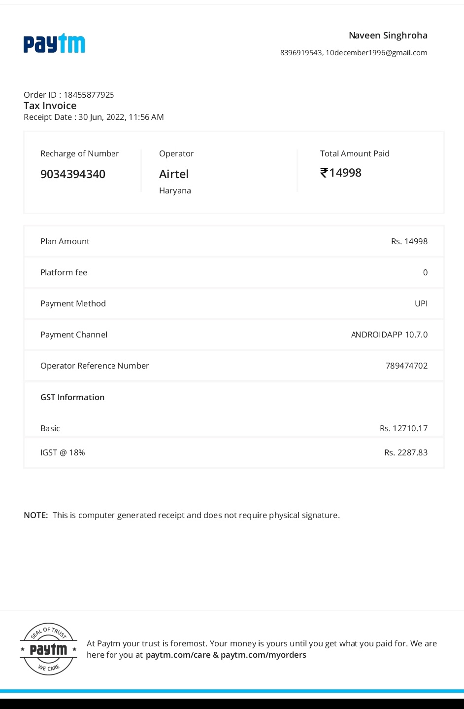Click the Paytm logo at top
Image resolution: width=464 pixels, height=709 pixels.
(x=54, y=43)
